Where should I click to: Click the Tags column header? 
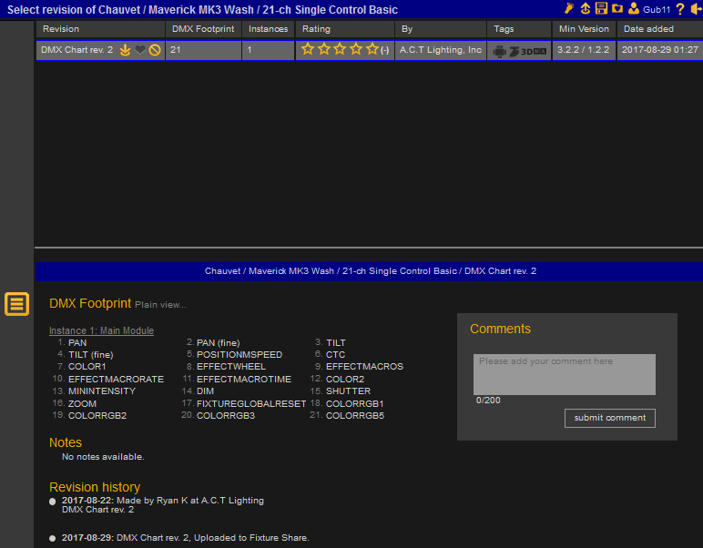pyautogui.click(x=519, y=29)
